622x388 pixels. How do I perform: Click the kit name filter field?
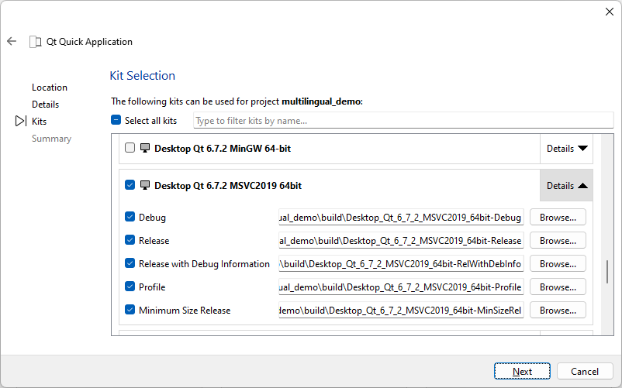pos(403,121)
